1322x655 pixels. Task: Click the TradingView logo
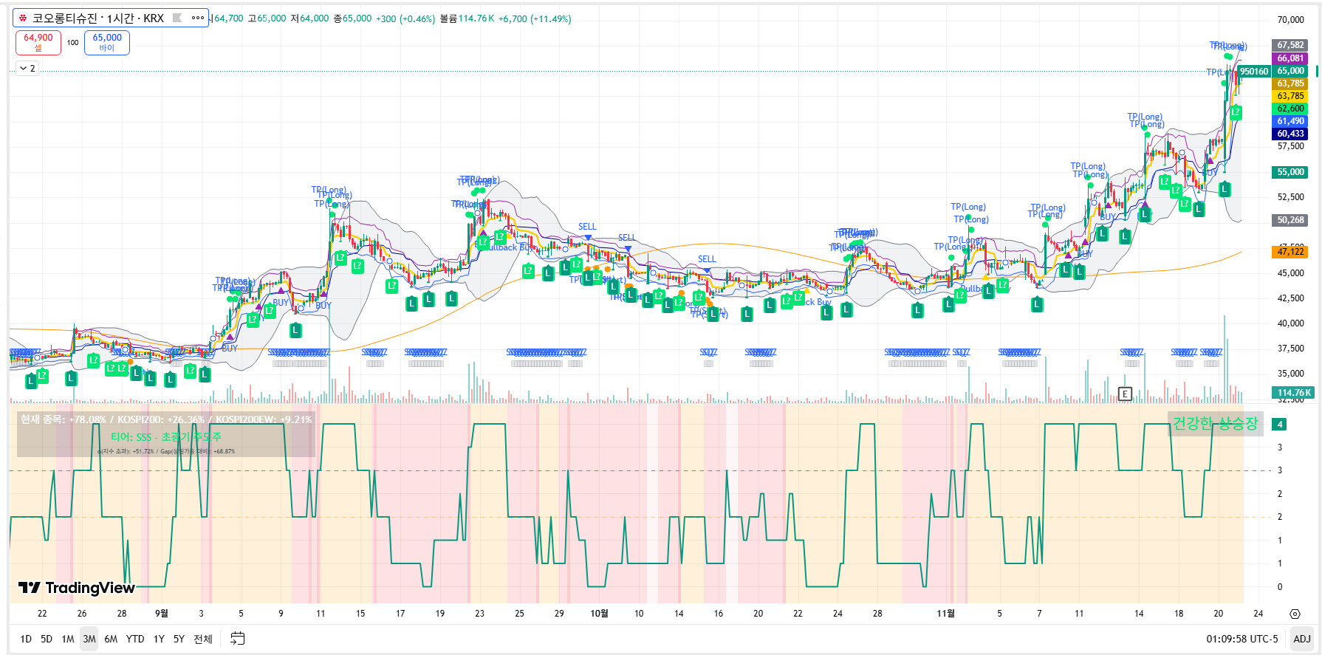76,588
